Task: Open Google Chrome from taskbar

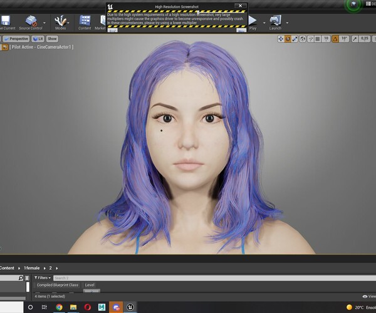Action: [x=59, y=307]
